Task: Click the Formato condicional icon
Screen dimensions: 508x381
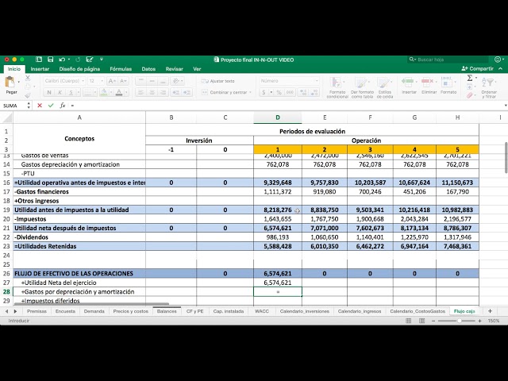Action: (x=337, y=83)
